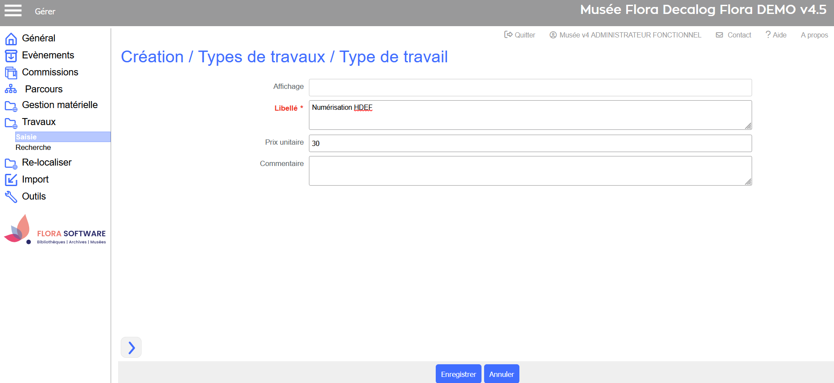The height and width of the screenshot is (383, 834).
Task: Open the hamburger menu icon
Action: (x=13, y=10)
